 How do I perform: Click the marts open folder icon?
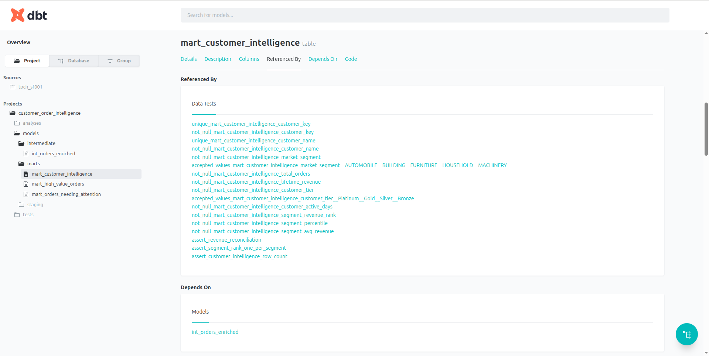(21, 164)
